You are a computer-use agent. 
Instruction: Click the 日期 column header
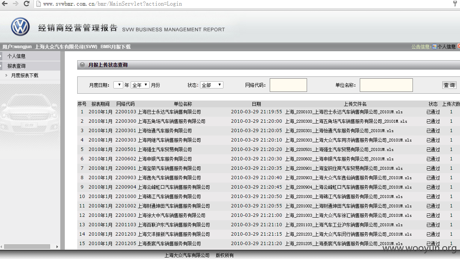[x=256, y=104]
